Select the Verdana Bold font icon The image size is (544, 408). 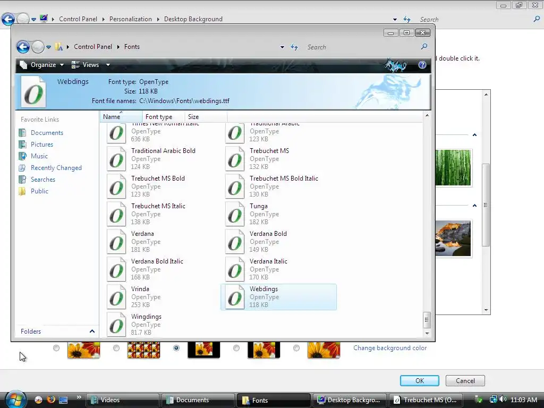coord(235,242)
